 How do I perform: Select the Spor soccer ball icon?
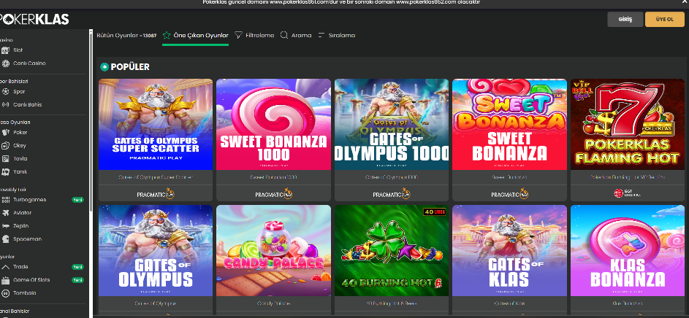5,92
